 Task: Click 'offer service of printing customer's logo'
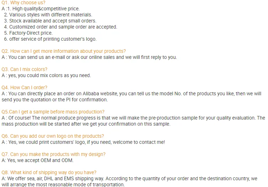(x=53, y=39)
